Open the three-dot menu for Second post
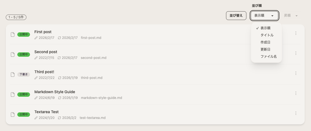The width and height of the screenshot is (311, 131). [x=296, y=53]
